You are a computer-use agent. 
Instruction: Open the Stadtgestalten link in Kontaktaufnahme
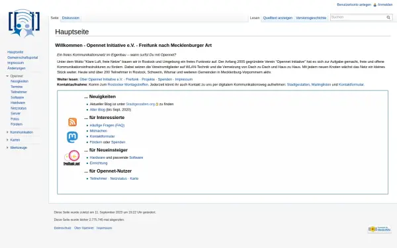click(298, 85)
